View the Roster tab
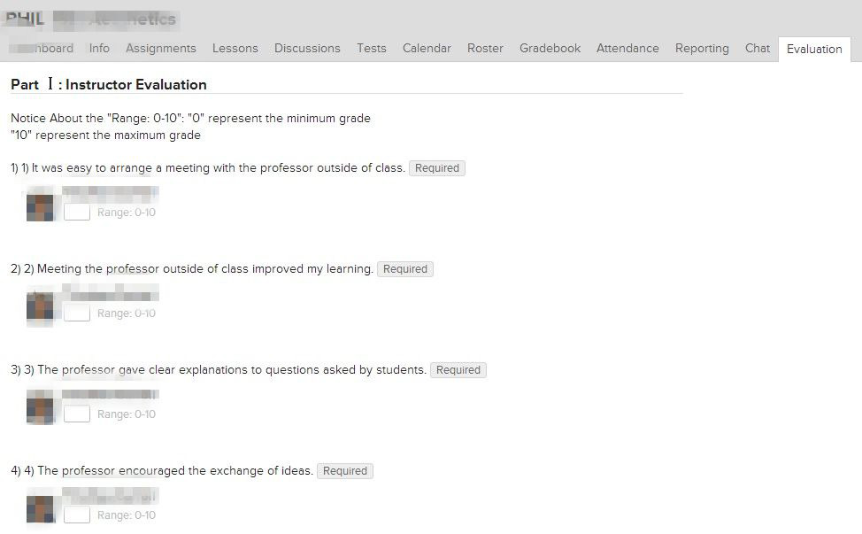Image resolution: width=862 pixels, height=534 pixels. pos(485,49)
